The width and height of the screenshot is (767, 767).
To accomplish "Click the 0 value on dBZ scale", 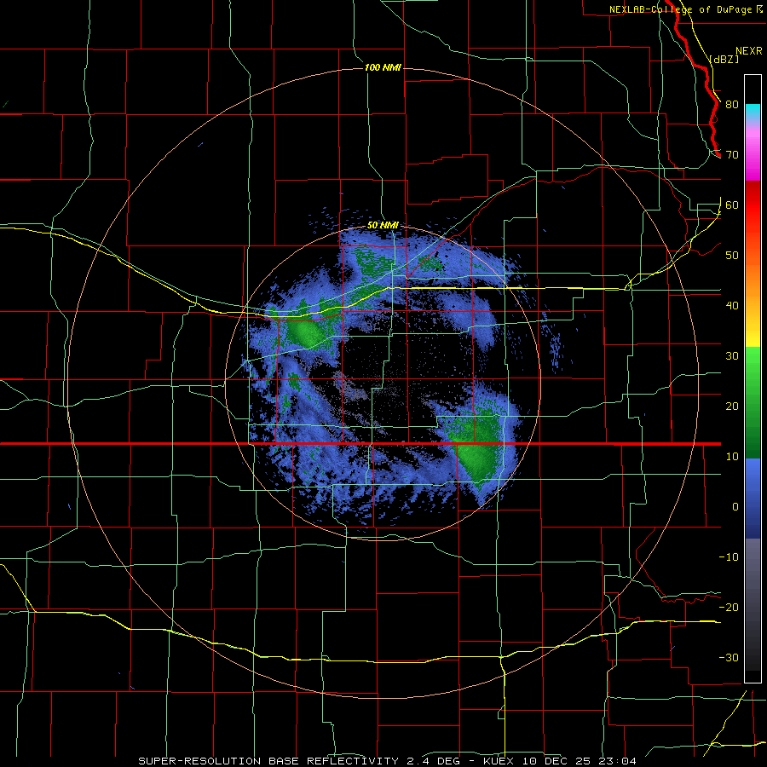I will point(735,507).
